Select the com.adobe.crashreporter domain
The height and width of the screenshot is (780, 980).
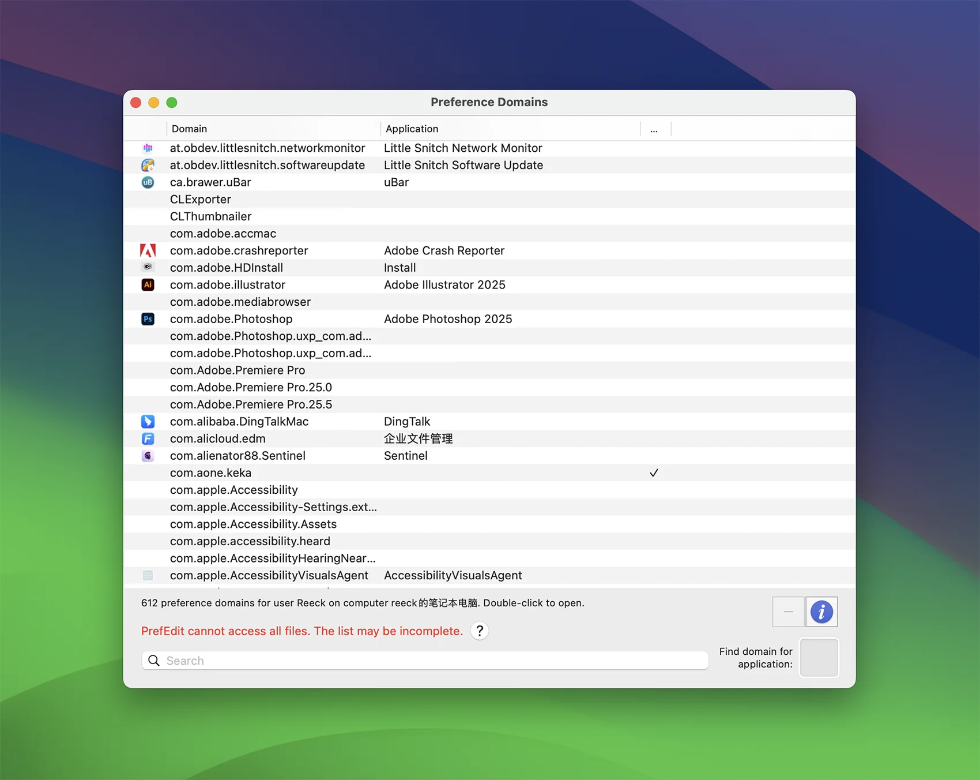coord(239,250)
